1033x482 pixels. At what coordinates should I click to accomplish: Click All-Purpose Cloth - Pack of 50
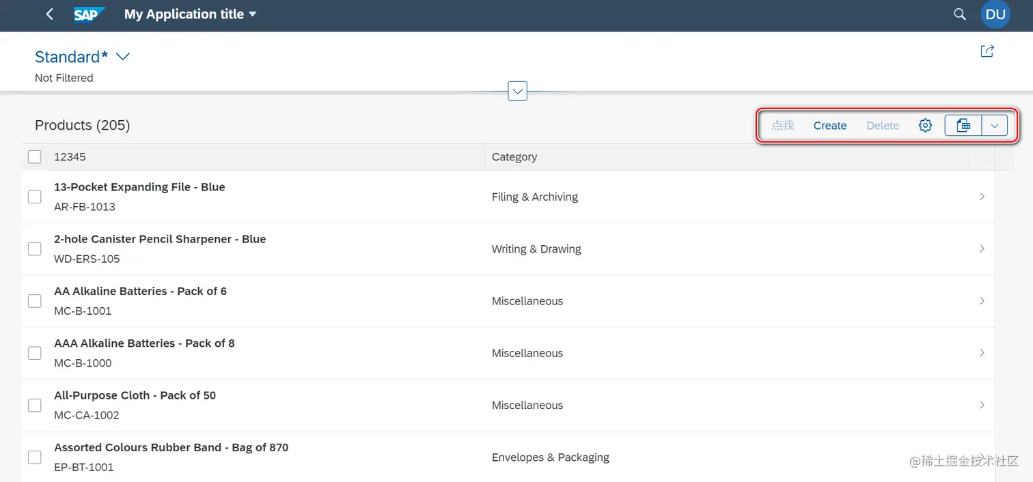click(x=135, y=395)
